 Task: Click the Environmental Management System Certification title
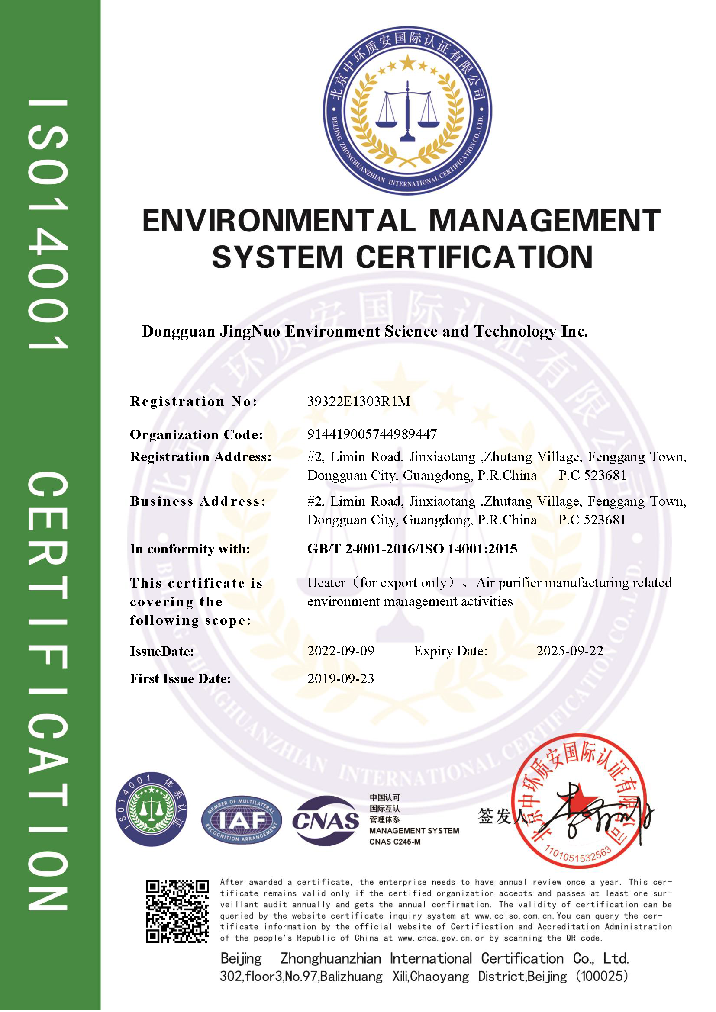401,238
